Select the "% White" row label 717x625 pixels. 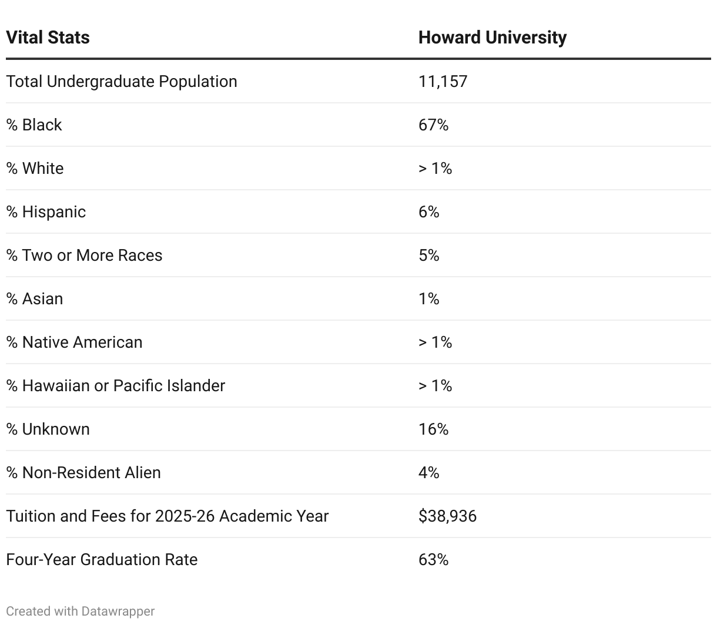(x=35, y=168)
